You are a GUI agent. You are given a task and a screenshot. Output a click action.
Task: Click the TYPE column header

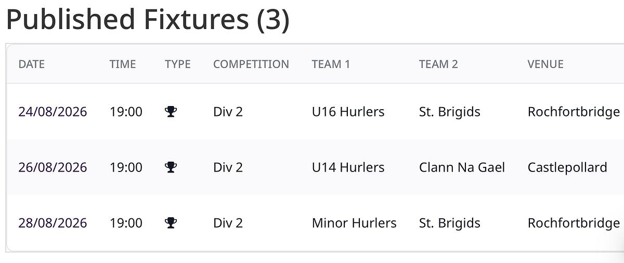tap(178, 64)
